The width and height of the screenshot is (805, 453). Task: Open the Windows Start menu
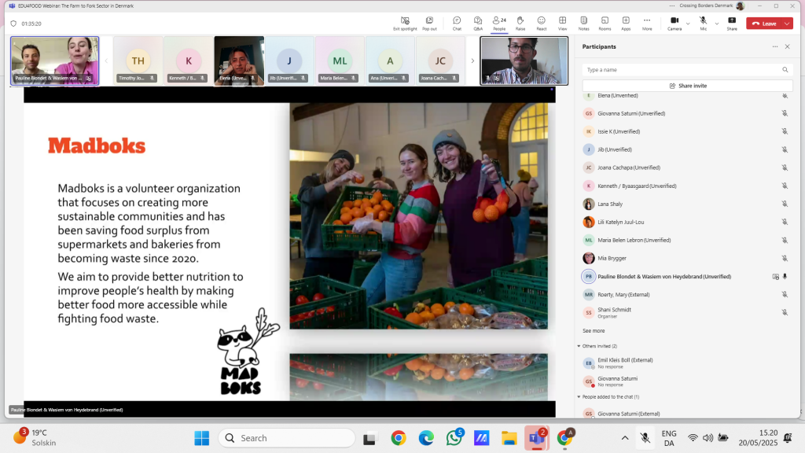coord(202,438)
